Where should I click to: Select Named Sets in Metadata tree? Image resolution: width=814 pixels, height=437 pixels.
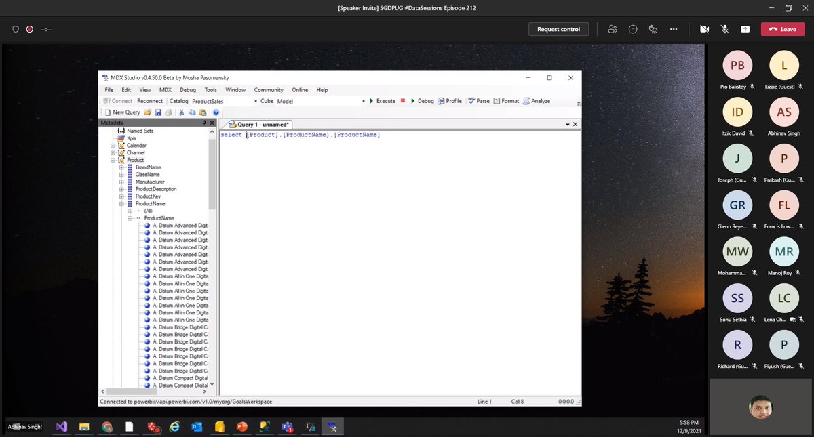coord(140,131)
